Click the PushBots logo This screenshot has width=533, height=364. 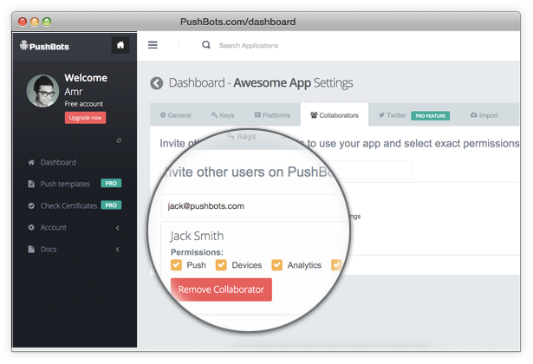(44, 46)
